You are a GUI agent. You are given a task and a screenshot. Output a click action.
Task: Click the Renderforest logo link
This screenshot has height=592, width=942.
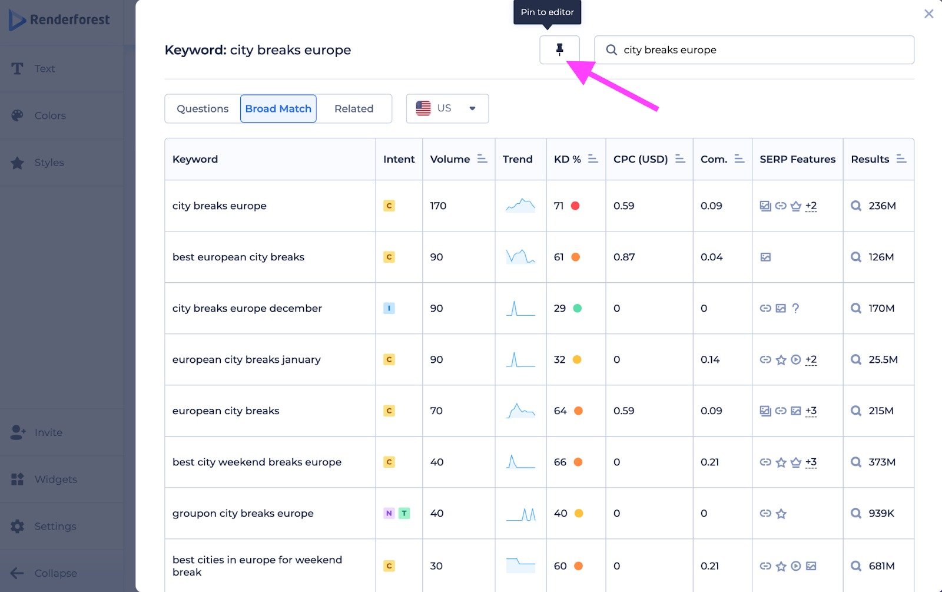point(59,20)
